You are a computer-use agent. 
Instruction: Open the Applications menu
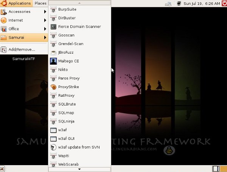[16, 3]
